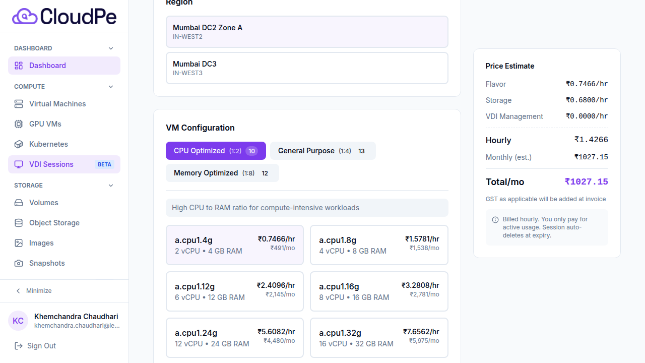Click the Sign Out arrow icon
Image resolution: width=645 pixels, height=363 pixels.
tap(19, 346)
